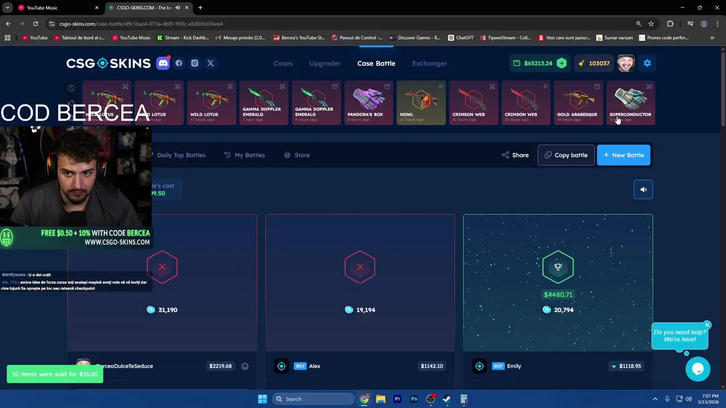Open the Cases navigation item
The width and height of the screenshot is (726, 408).
283,63
